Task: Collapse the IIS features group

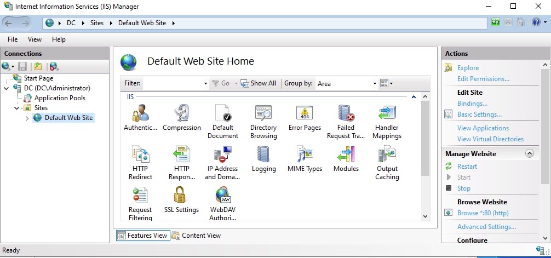Action: (x=414, y=97)
